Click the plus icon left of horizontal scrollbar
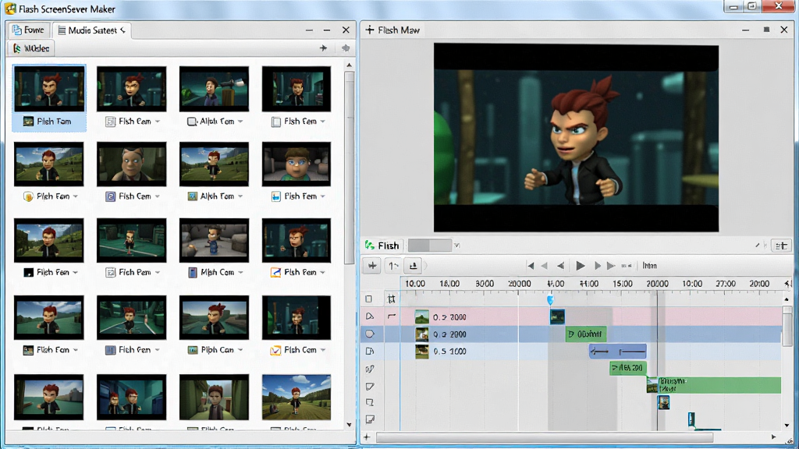The height and width of the screenshot is (449, 799). (x=367, y=437)
